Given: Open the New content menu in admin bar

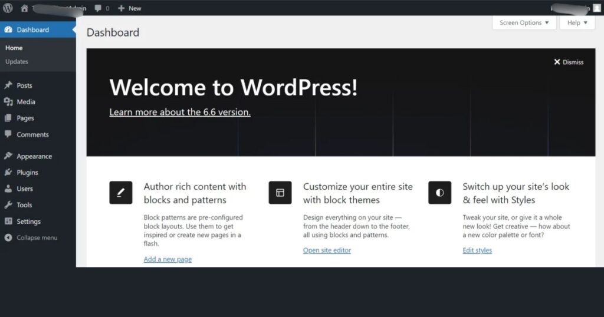Looking at the screenshot, I should click(130, 8).
